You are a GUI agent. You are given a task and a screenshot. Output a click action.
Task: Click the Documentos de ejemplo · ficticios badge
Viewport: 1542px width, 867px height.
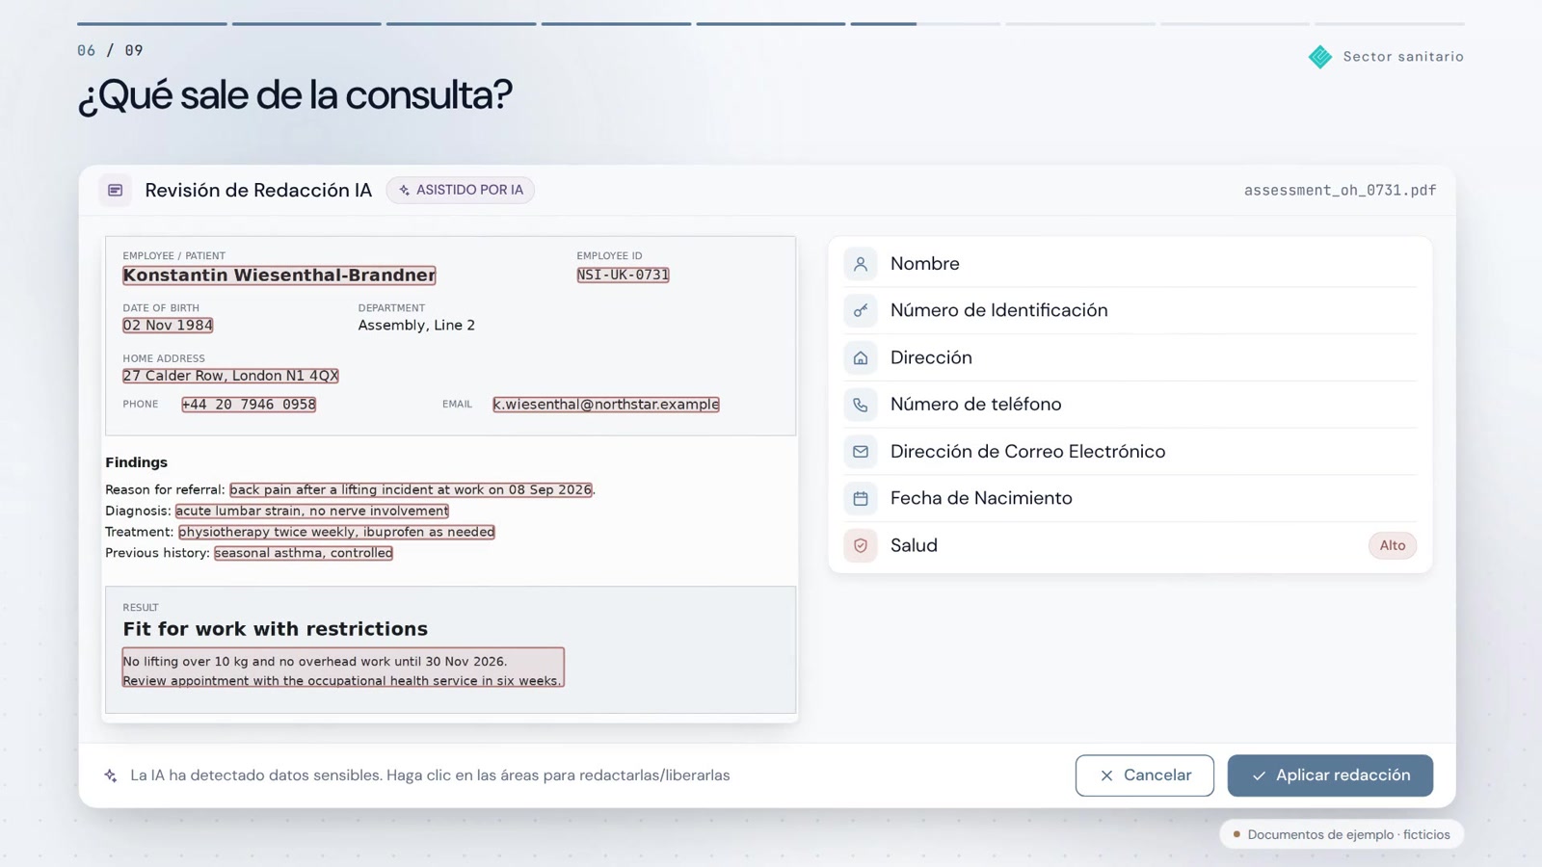point(1342,834)
